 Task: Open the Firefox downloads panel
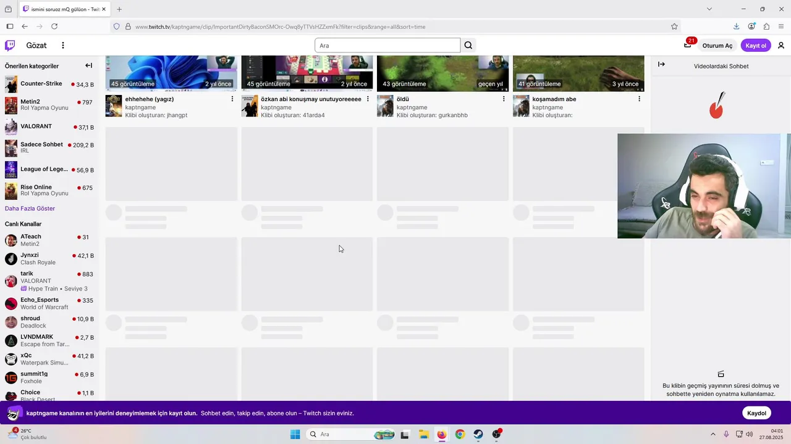(x=736, y=27)
